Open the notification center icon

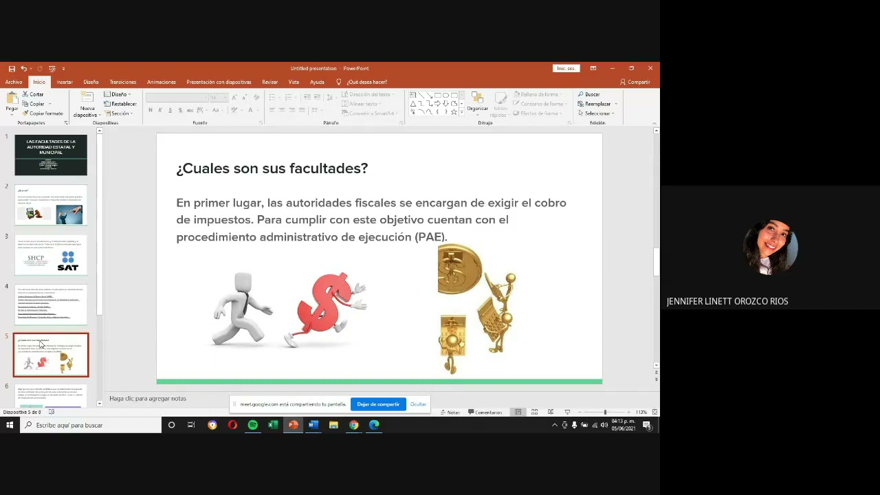(x=647, y=425)
